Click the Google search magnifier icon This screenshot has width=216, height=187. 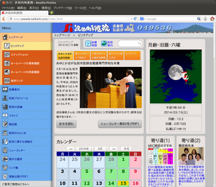[199, 19]
